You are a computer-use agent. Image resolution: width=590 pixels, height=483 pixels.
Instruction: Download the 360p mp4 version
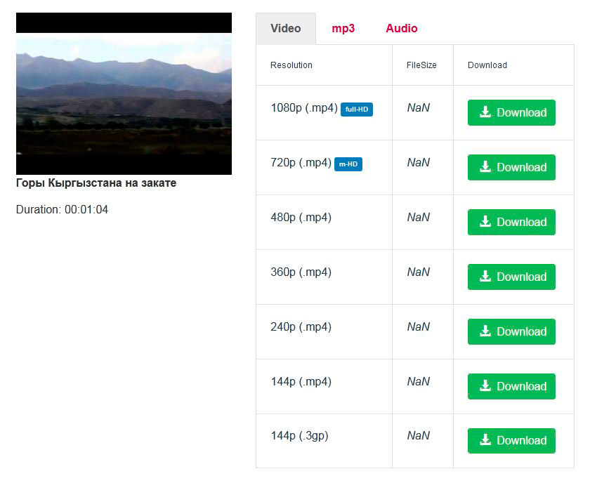click(x=511, y=277)
